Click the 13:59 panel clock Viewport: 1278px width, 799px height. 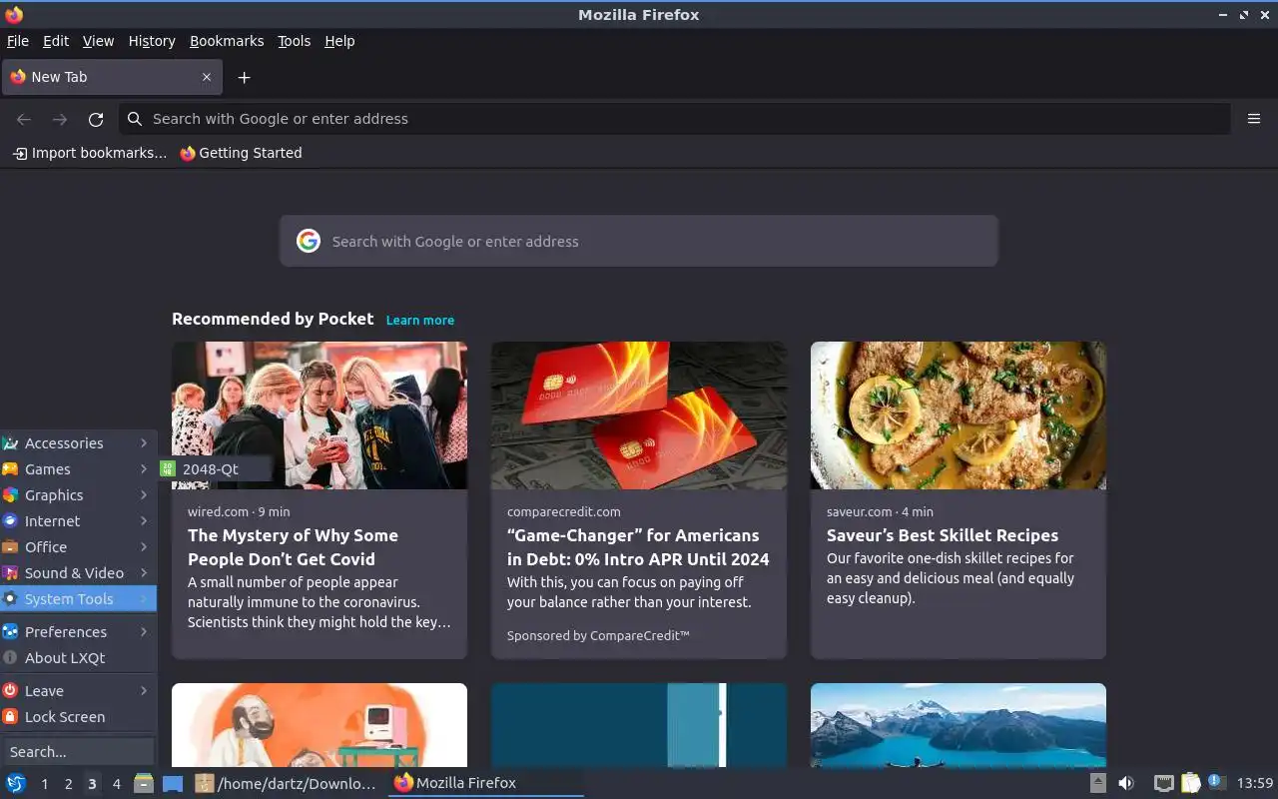[x=1255, y=783]
